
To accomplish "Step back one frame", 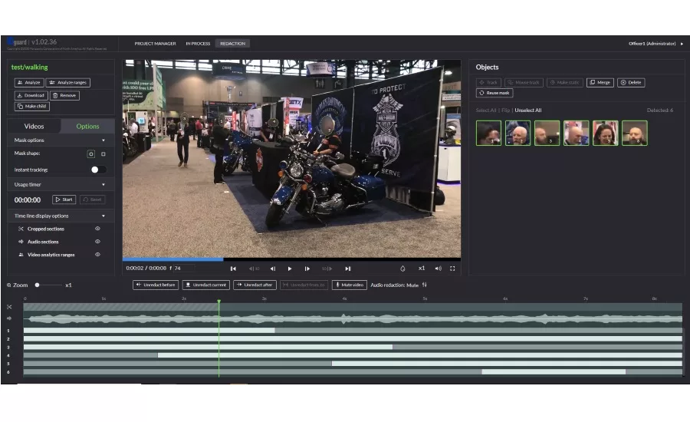I will [273, 269].
